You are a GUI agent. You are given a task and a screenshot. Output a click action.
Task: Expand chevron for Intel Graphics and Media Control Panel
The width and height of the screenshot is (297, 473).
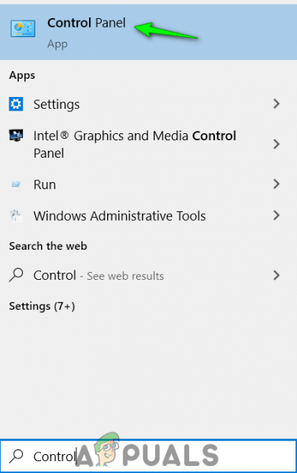point(277,144)
